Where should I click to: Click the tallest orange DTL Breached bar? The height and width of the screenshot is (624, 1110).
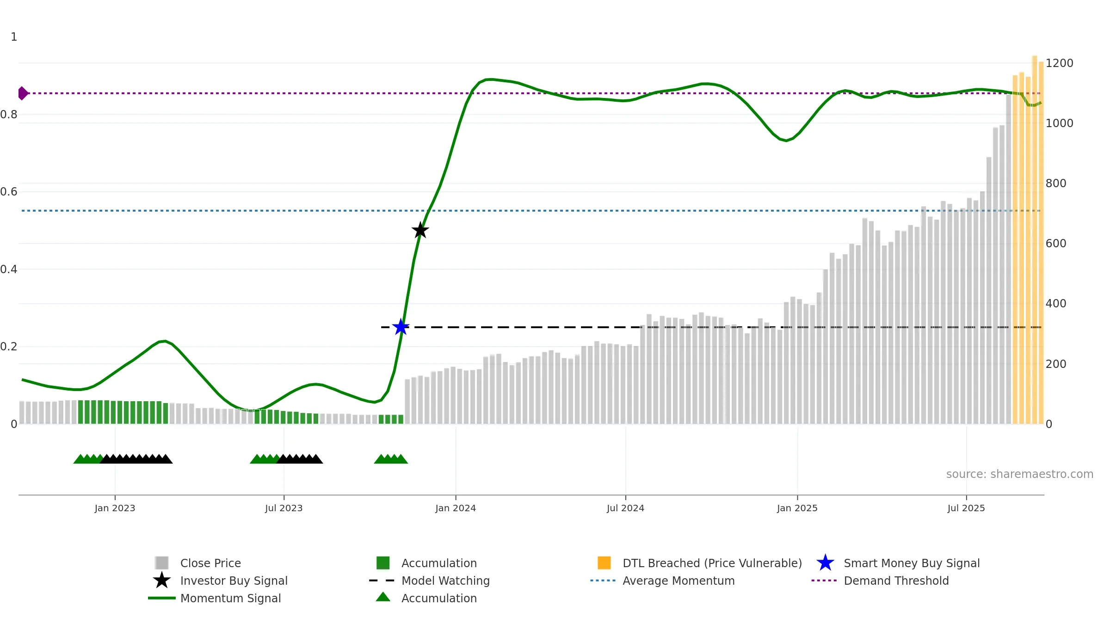pyautogui.click(x=1034, y=240)
